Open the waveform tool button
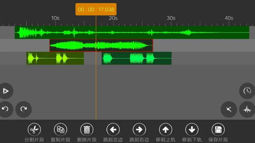 tap(247, 109)
